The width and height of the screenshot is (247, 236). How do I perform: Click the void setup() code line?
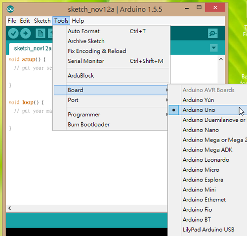pyautogui.click(x=27, y=59)
